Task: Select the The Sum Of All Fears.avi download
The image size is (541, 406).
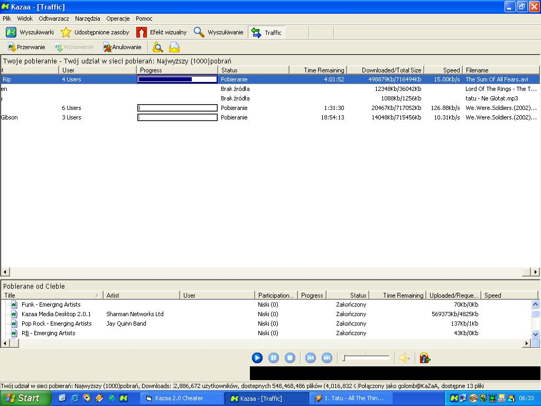Action: 270,79
